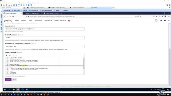This screenshot has height=96, width=171.
Task: Switch to the Graylog Sidecar browser tab
Action: coord(52,13)
